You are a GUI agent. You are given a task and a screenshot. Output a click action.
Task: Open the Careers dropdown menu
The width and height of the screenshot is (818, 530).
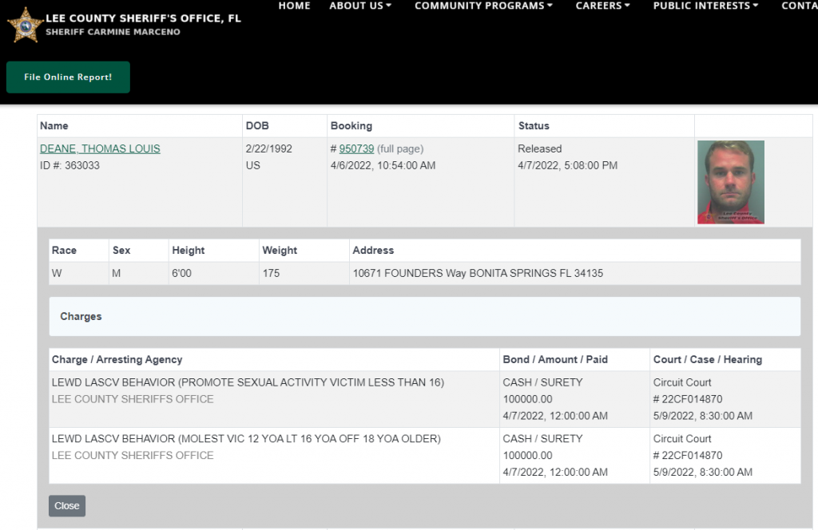pyautogui.click(x=602, y=6)
